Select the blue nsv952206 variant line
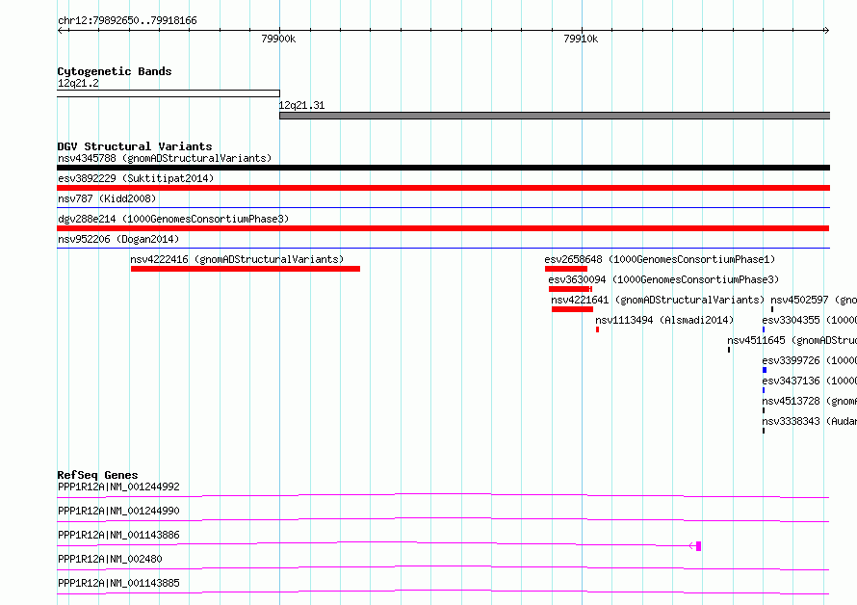The image size is (857, 605). pos(443,249)
